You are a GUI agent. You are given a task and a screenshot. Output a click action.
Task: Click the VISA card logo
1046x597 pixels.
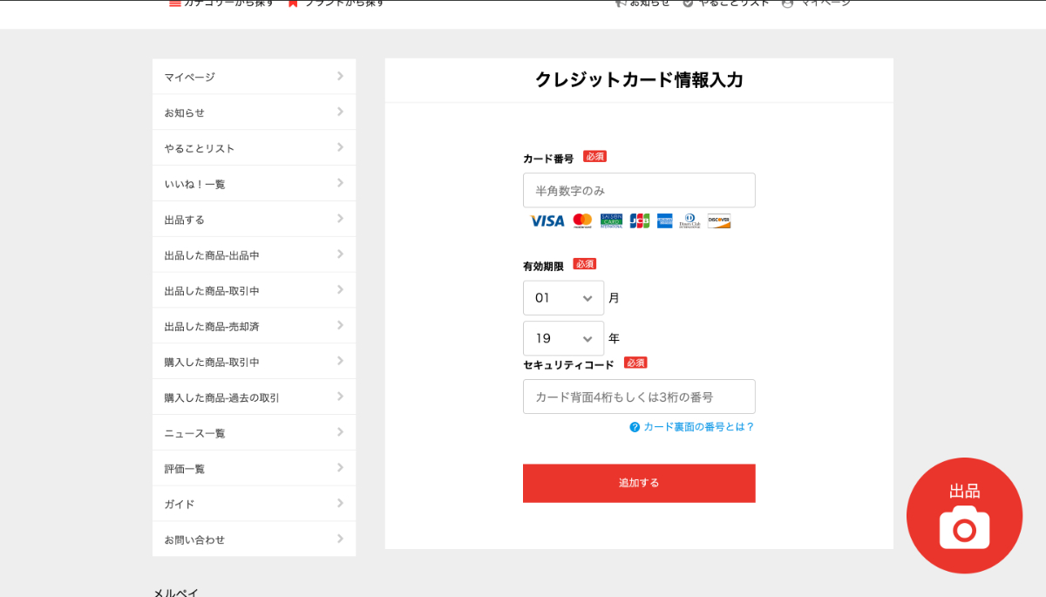pyautogui.click(x=547, y=221)
